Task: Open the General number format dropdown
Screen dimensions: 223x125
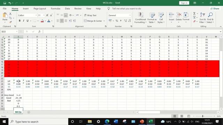Action: (x=130, y=15)
